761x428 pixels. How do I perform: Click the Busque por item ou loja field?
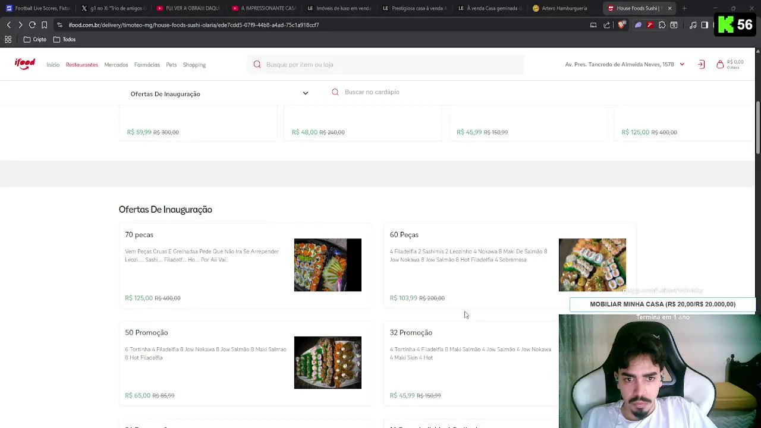386,64
